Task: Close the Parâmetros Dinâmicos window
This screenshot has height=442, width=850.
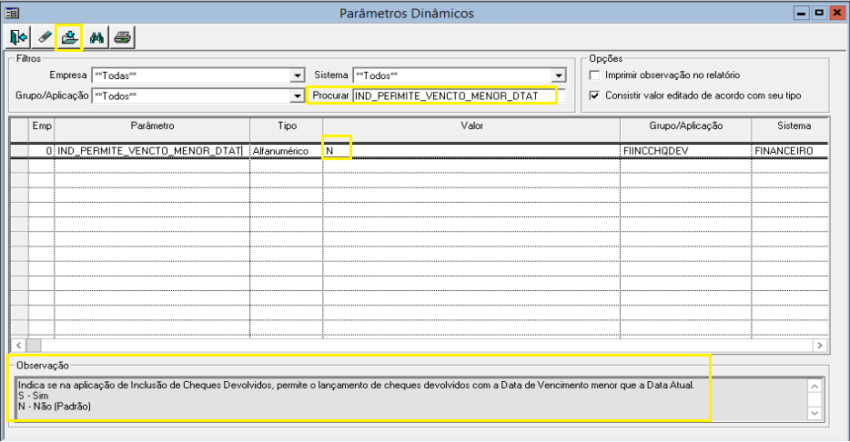Action: point(837,13)
